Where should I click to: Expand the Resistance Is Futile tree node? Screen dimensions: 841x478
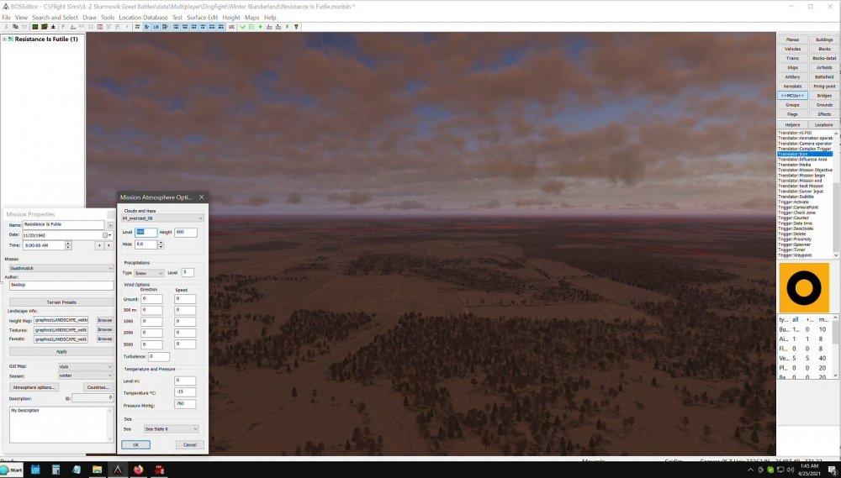[x=4, y=39]
